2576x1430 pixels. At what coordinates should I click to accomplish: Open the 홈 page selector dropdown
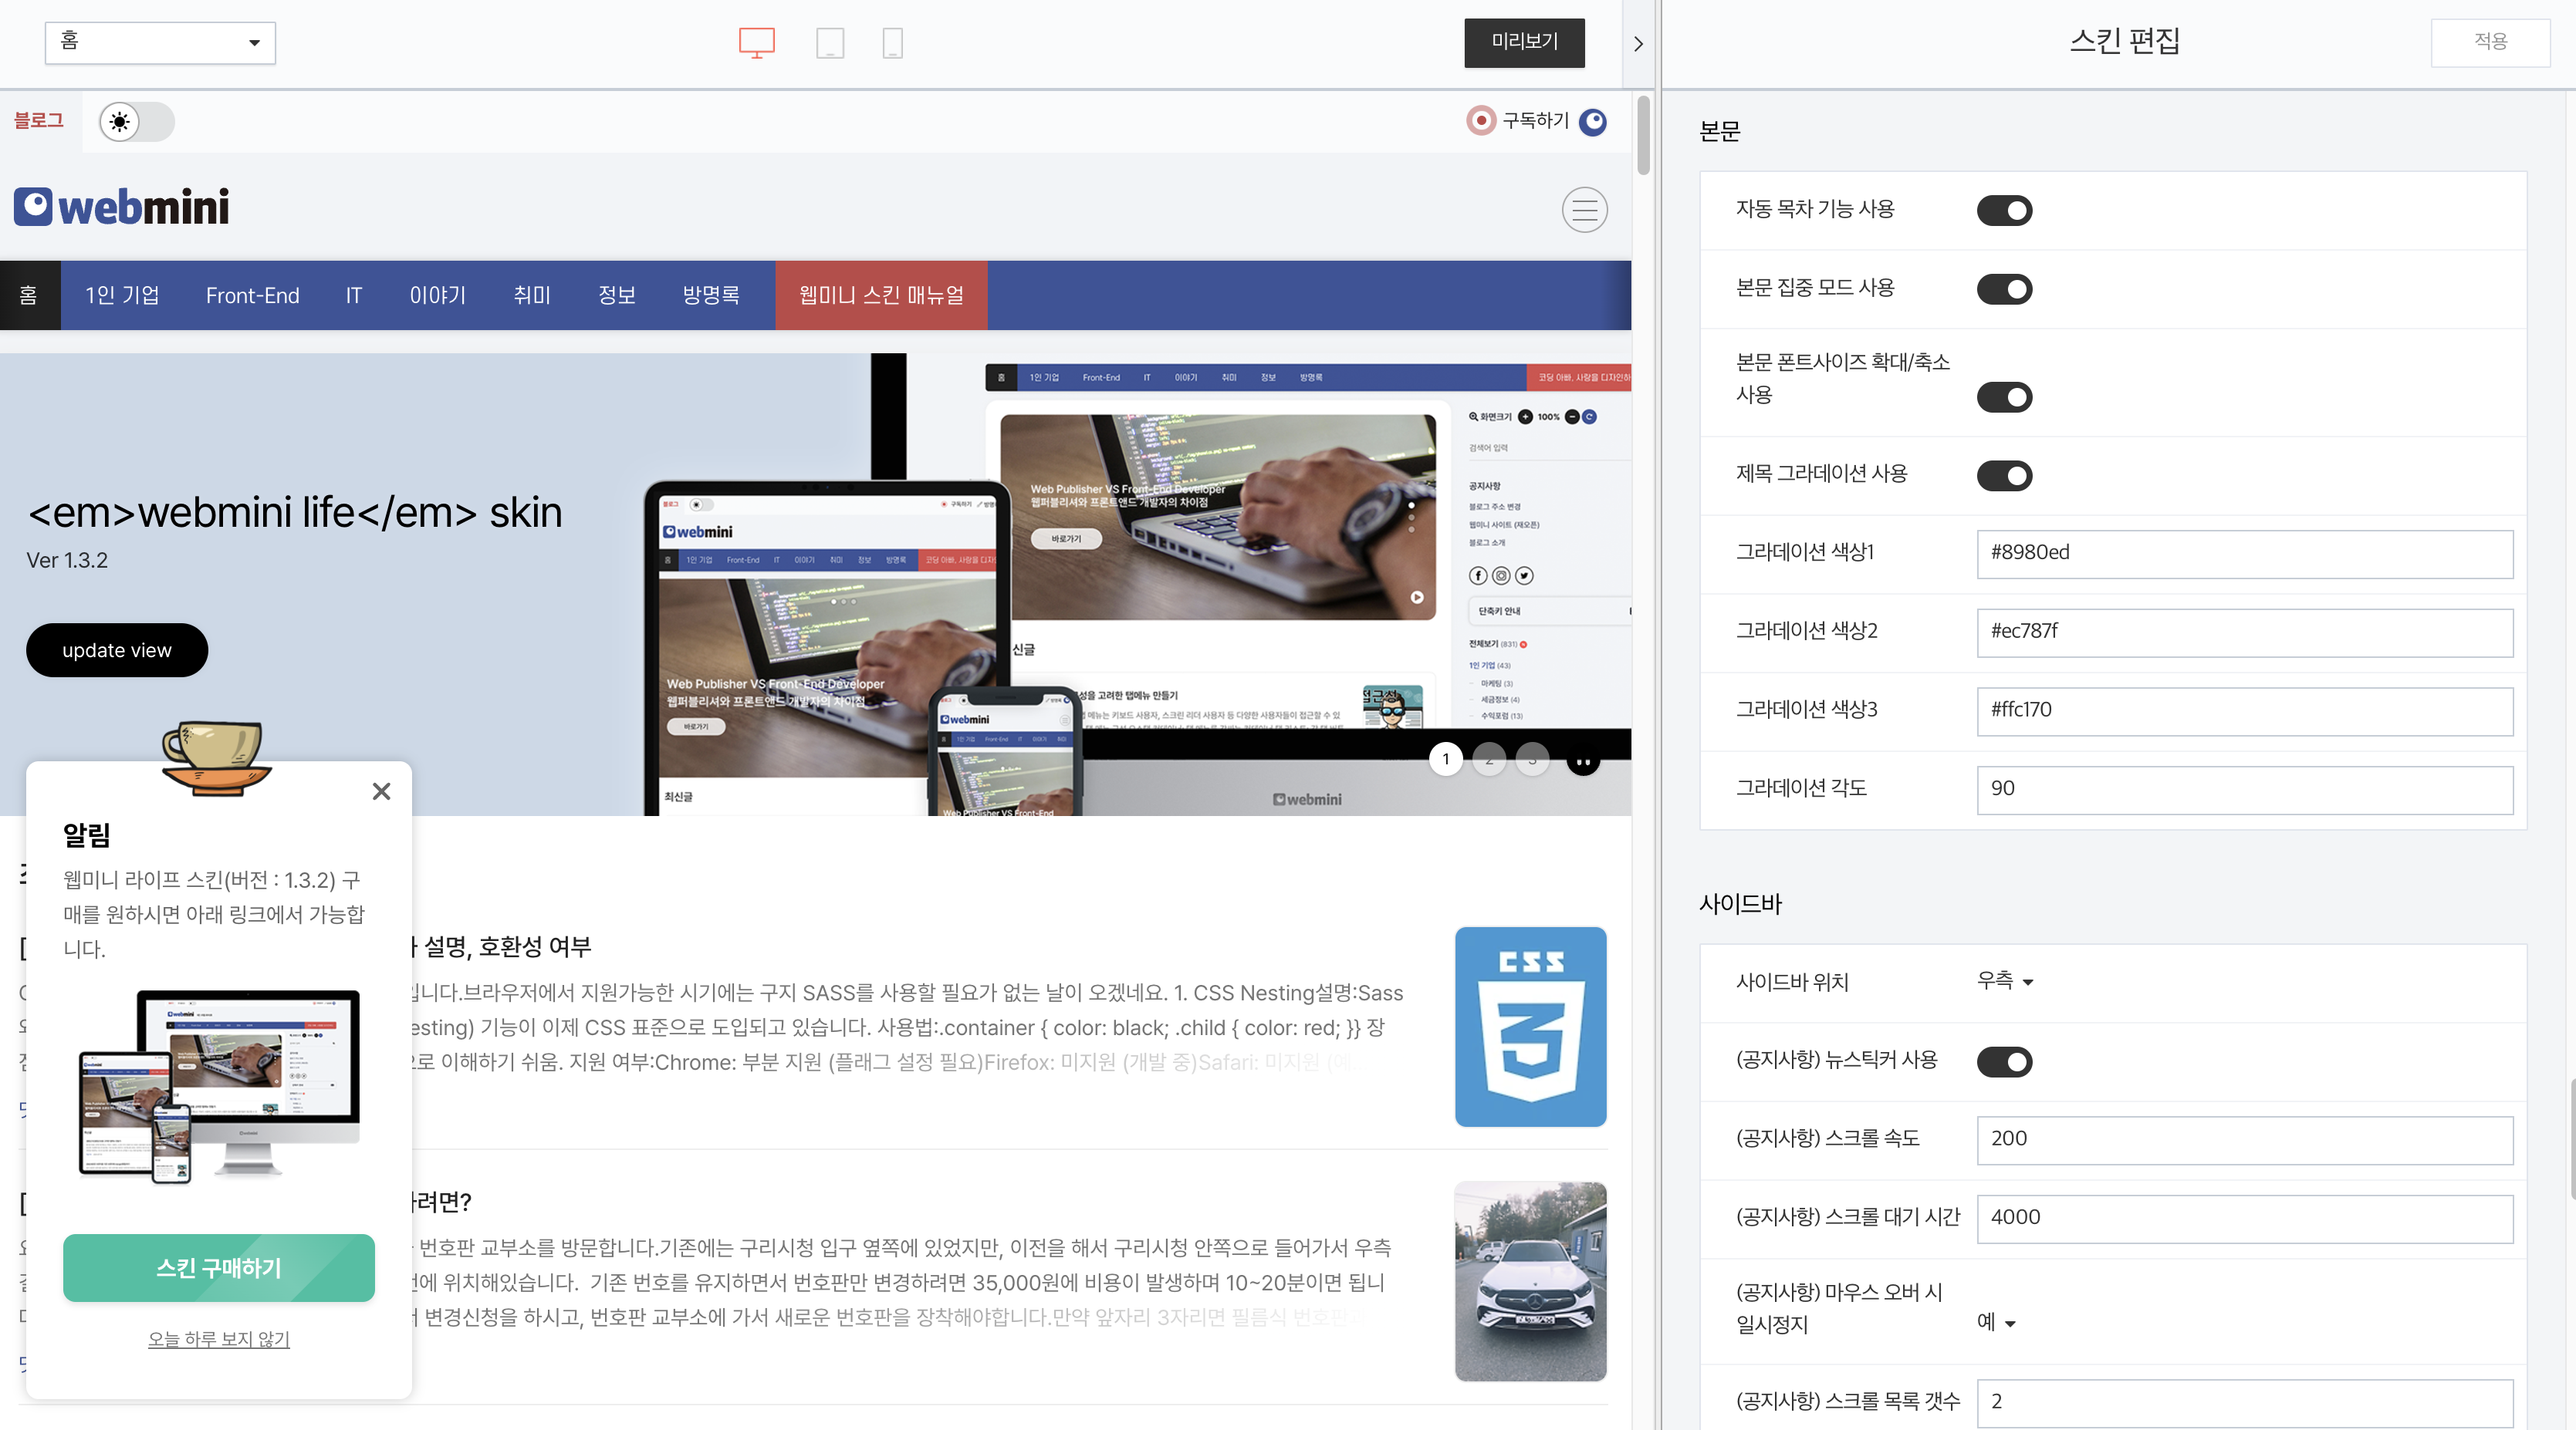click(x=160, y=42)
